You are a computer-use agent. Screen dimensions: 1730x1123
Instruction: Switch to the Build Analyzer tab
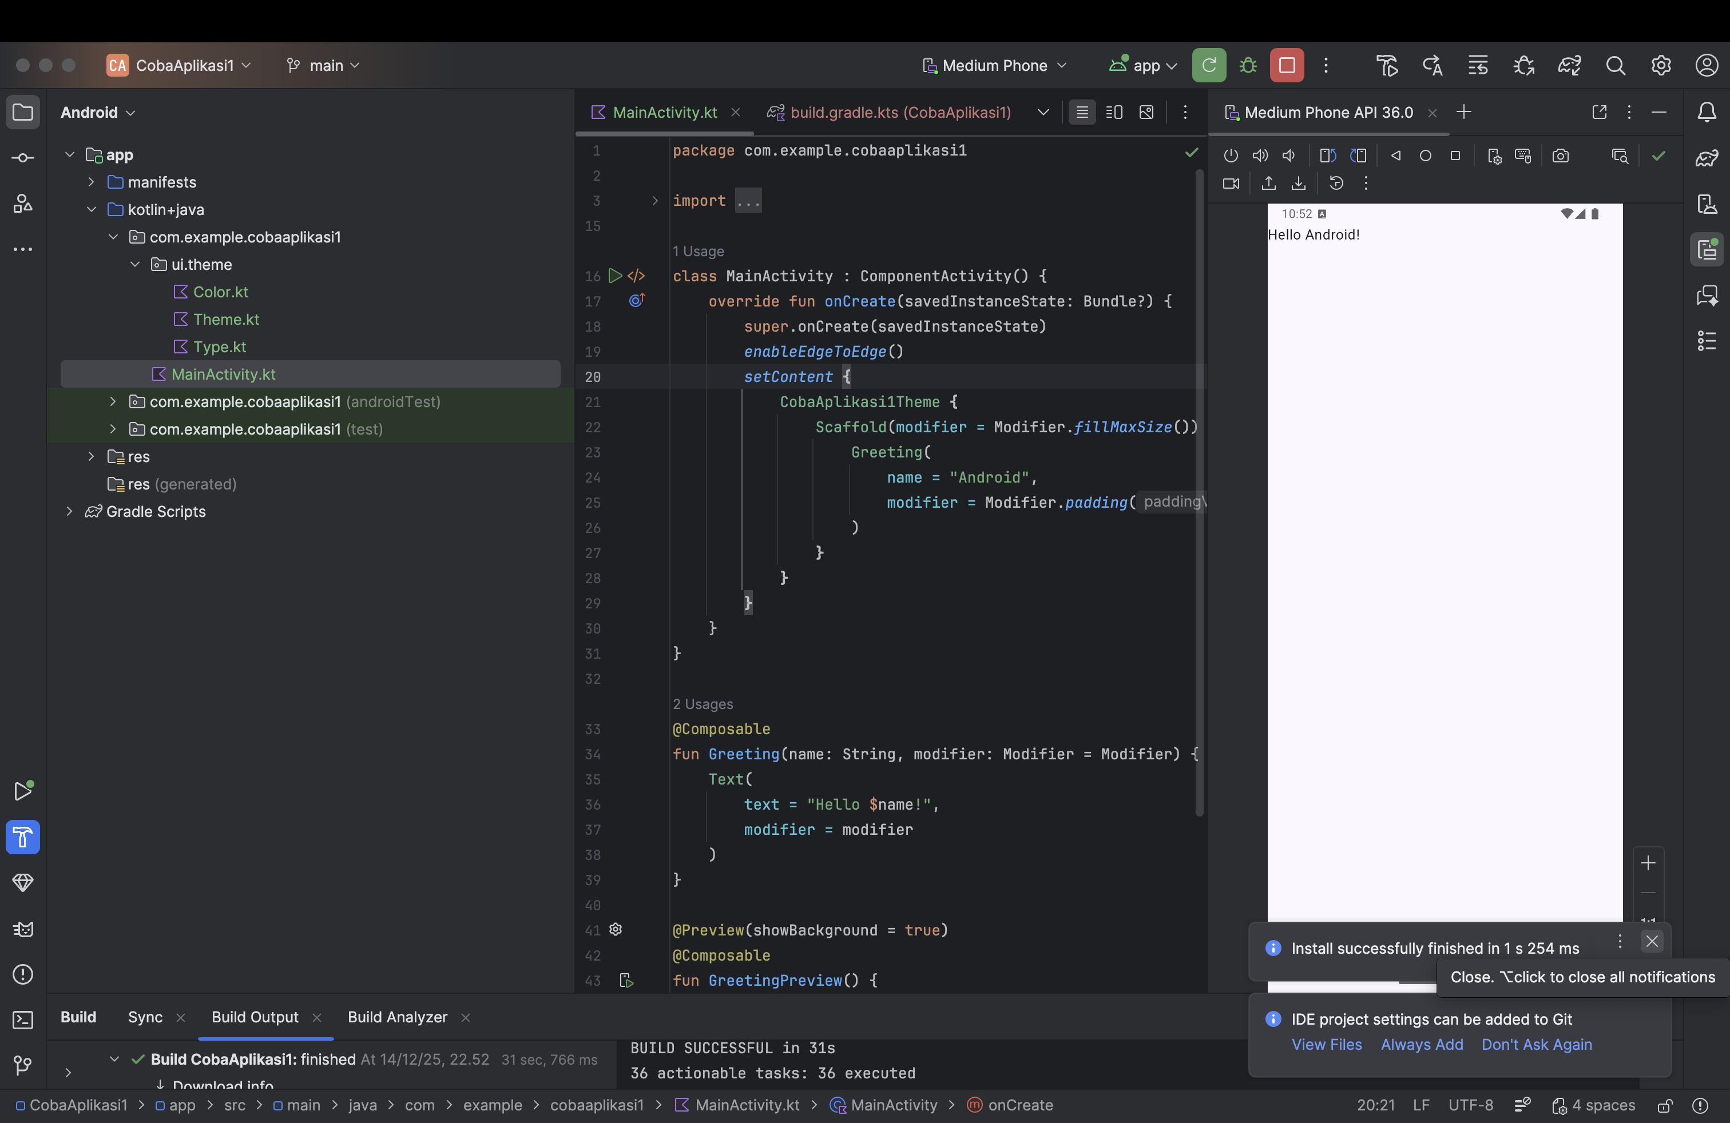[x=397, y=1017]
